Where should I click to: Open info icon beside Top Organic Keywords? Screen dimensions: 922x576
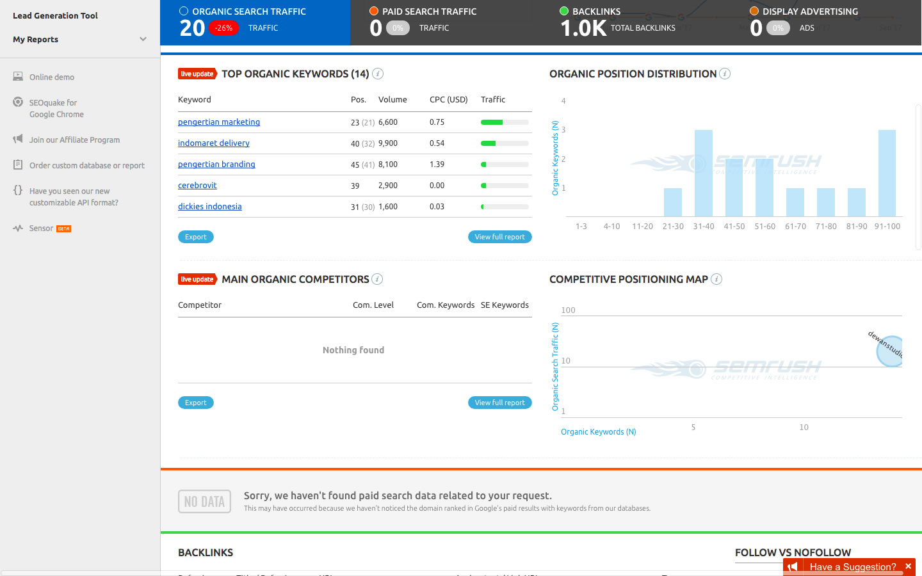378,74
